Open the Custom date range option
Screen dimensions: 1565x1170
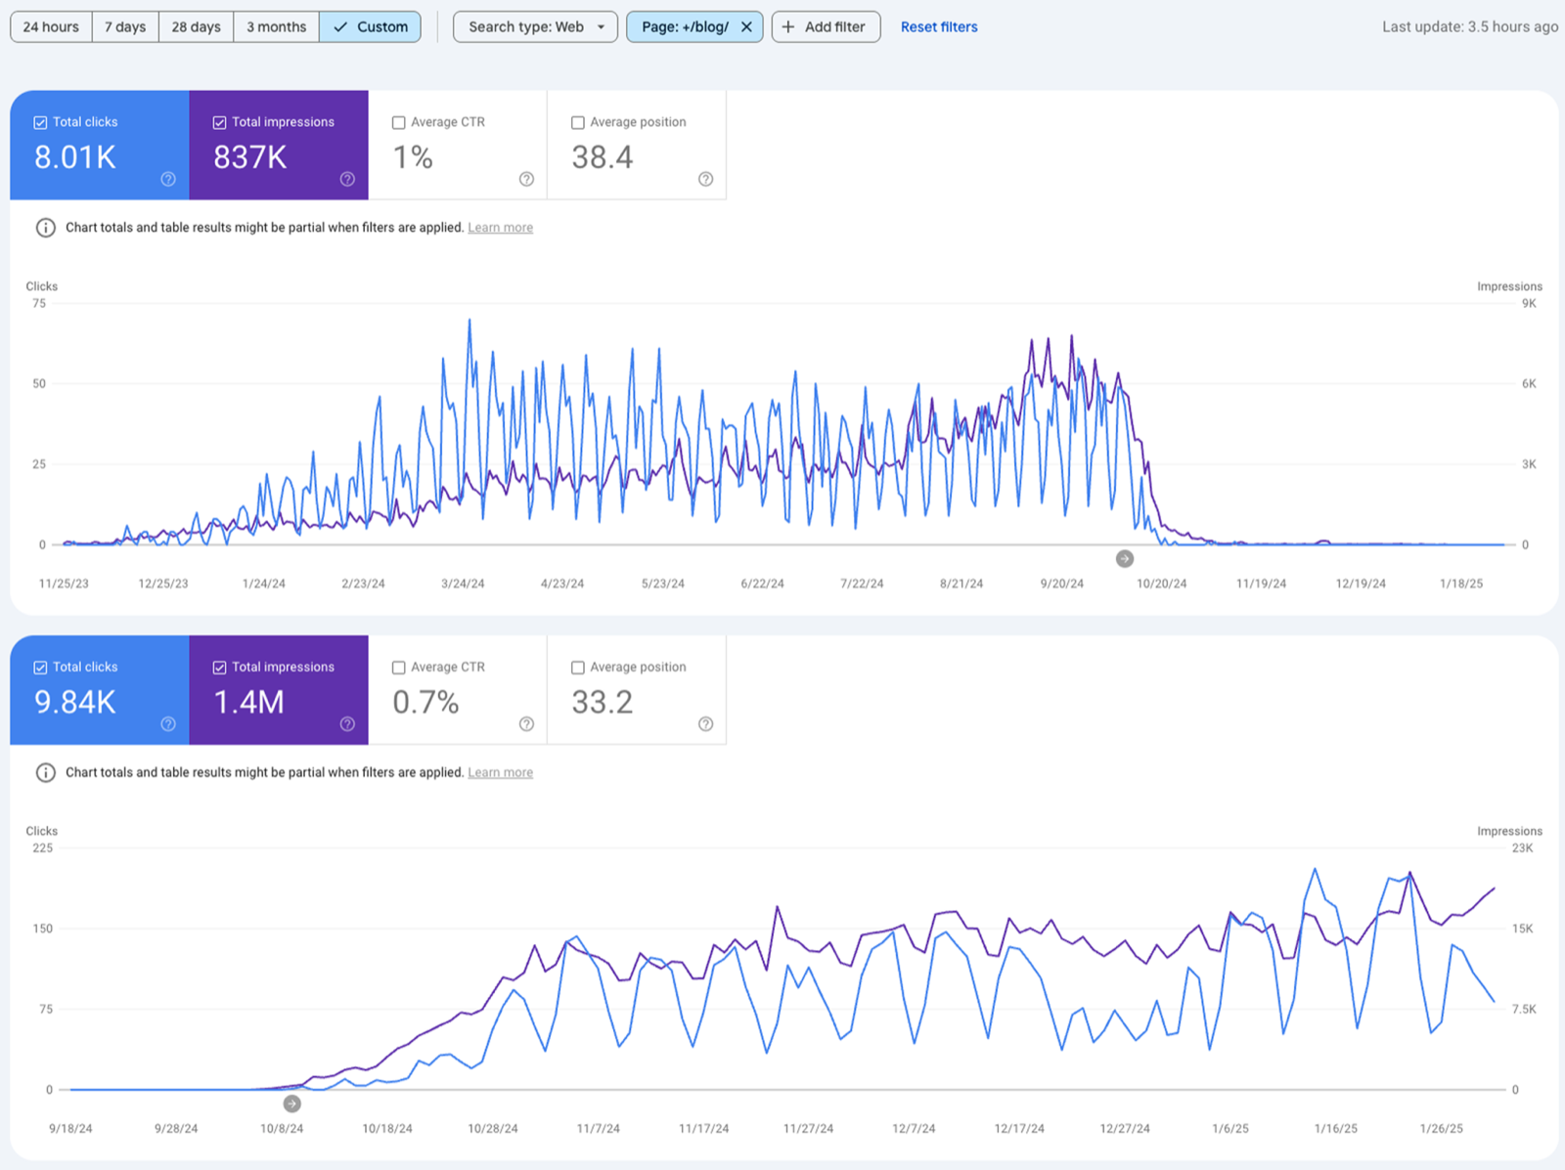click(x=370, y=27)
